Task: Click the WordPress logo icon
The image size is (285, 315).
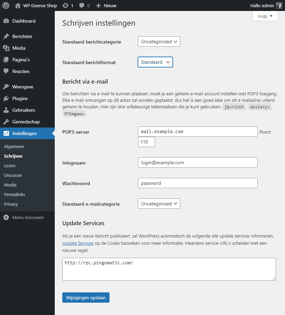Action: (5, 5)
